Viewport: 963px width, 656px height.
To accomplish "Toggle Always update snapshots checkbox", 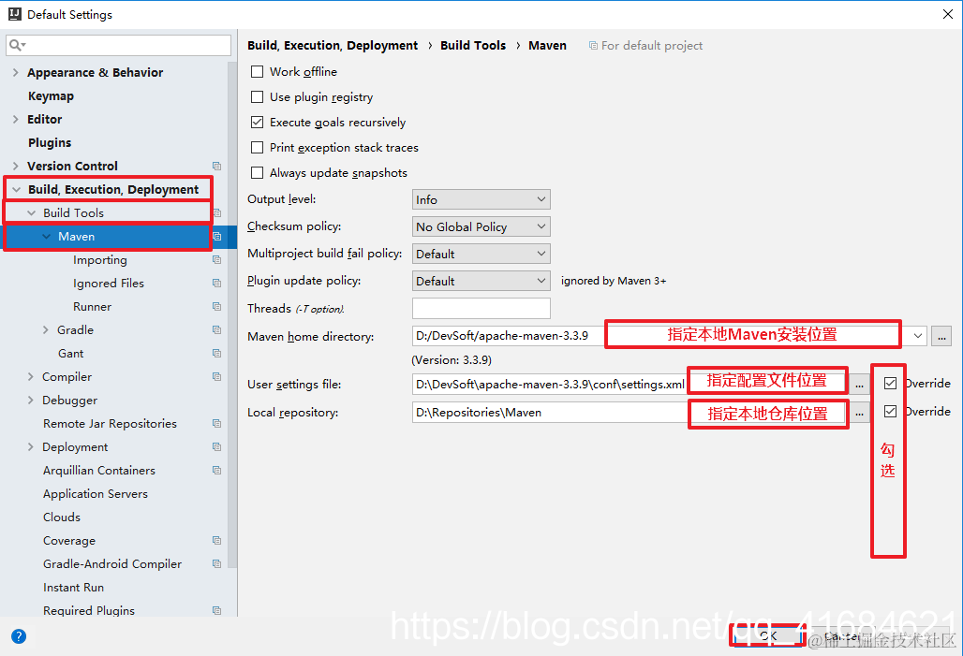I will (x=258, y=172).
